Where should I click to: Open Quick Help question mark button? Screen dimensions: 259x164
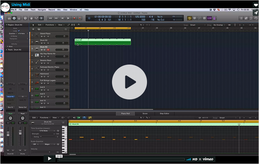click(x=25, y=18)
